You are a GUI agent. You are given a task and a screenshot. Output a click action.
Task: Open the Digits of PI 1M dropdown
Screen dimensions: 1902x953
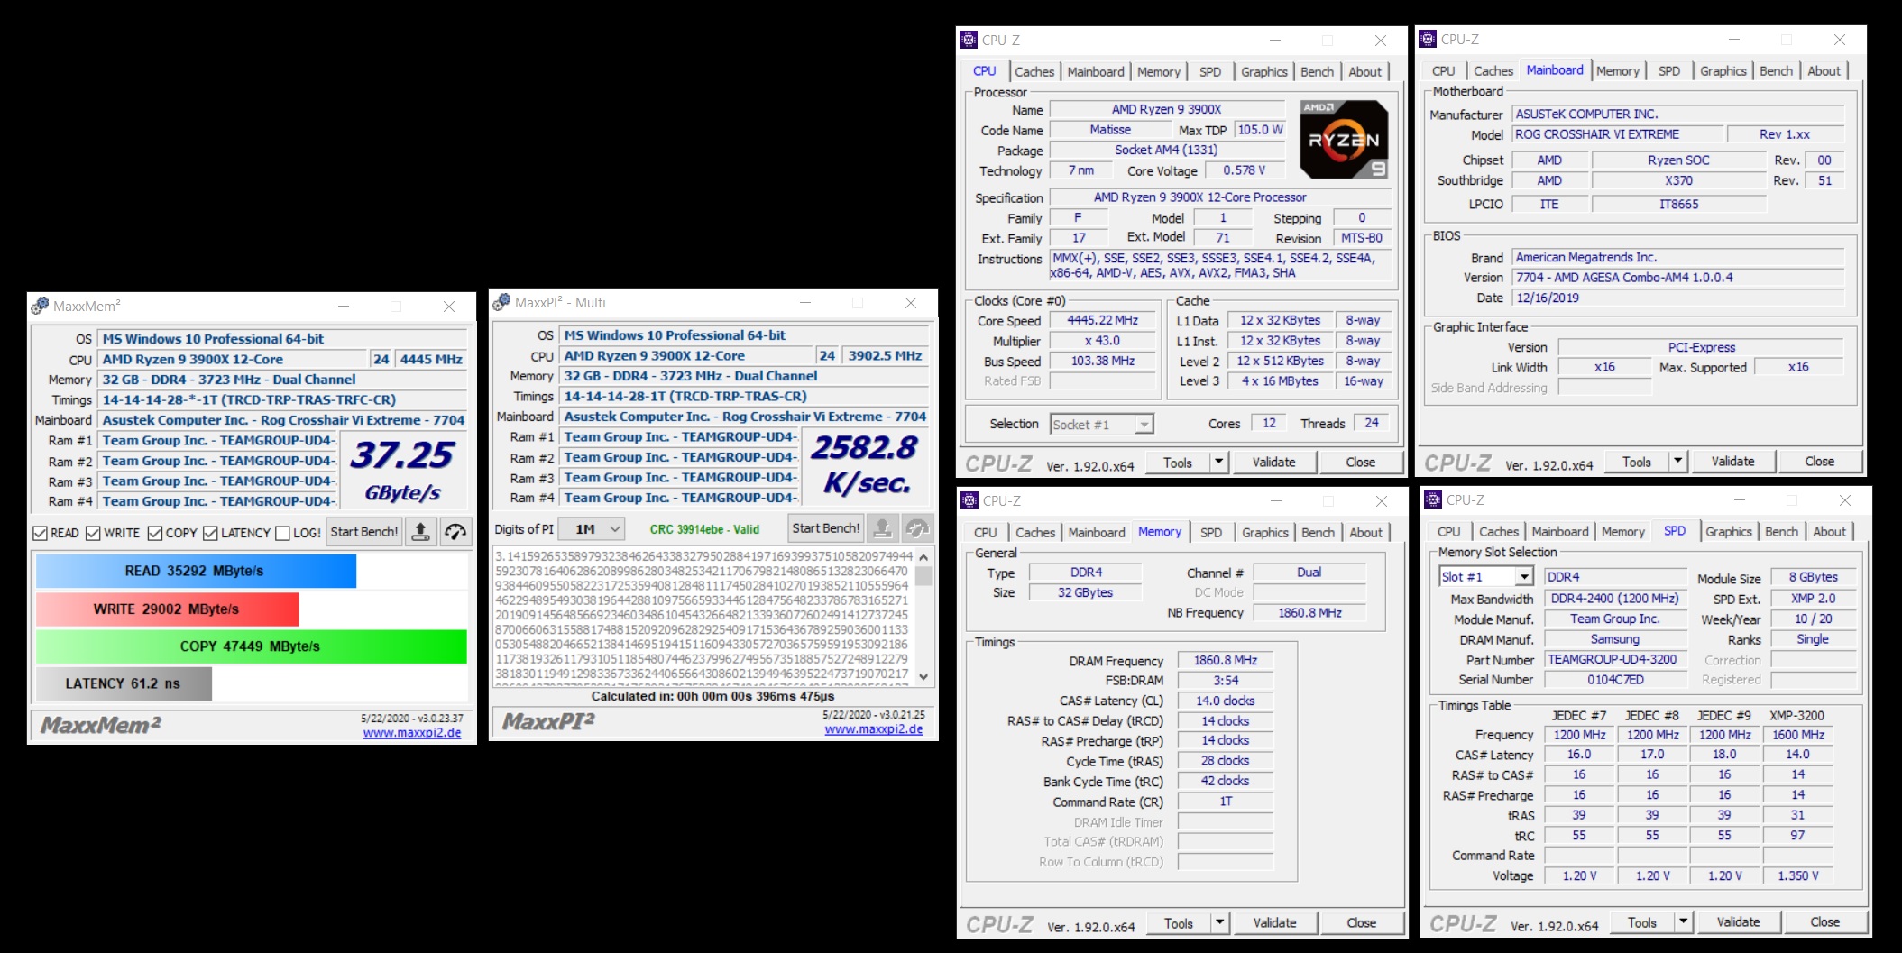(592, 529)
